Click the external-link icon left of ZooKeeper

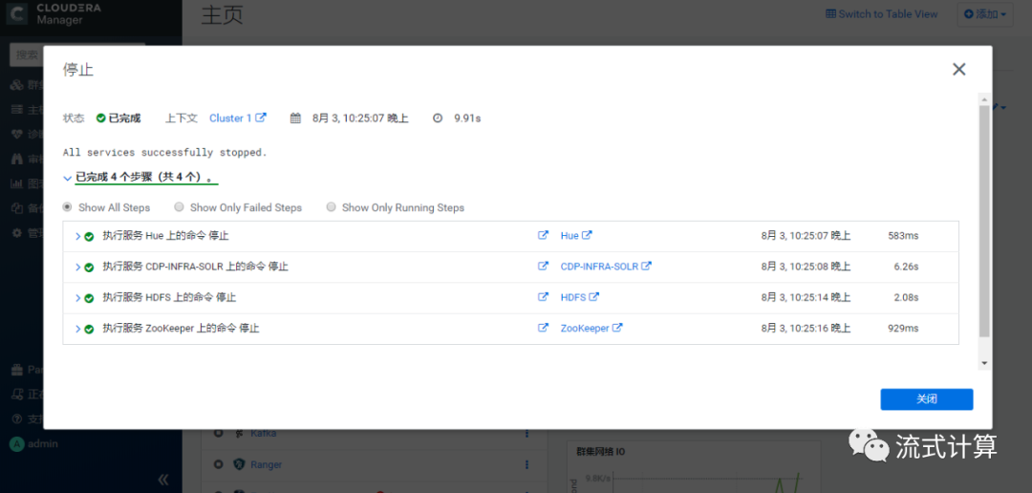(543, 328)
